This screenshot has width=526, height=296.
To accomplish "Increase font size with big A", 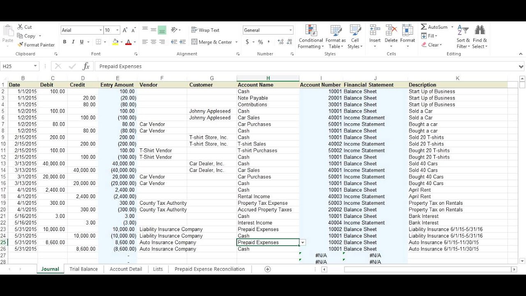I will (x=125, y=30).
